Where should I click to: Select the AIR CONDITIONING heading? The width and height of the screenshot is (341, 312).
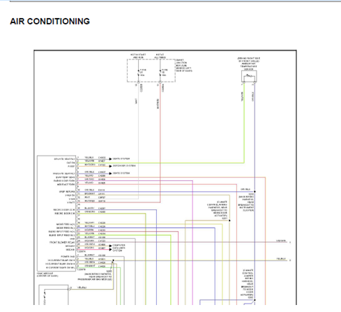50,22
